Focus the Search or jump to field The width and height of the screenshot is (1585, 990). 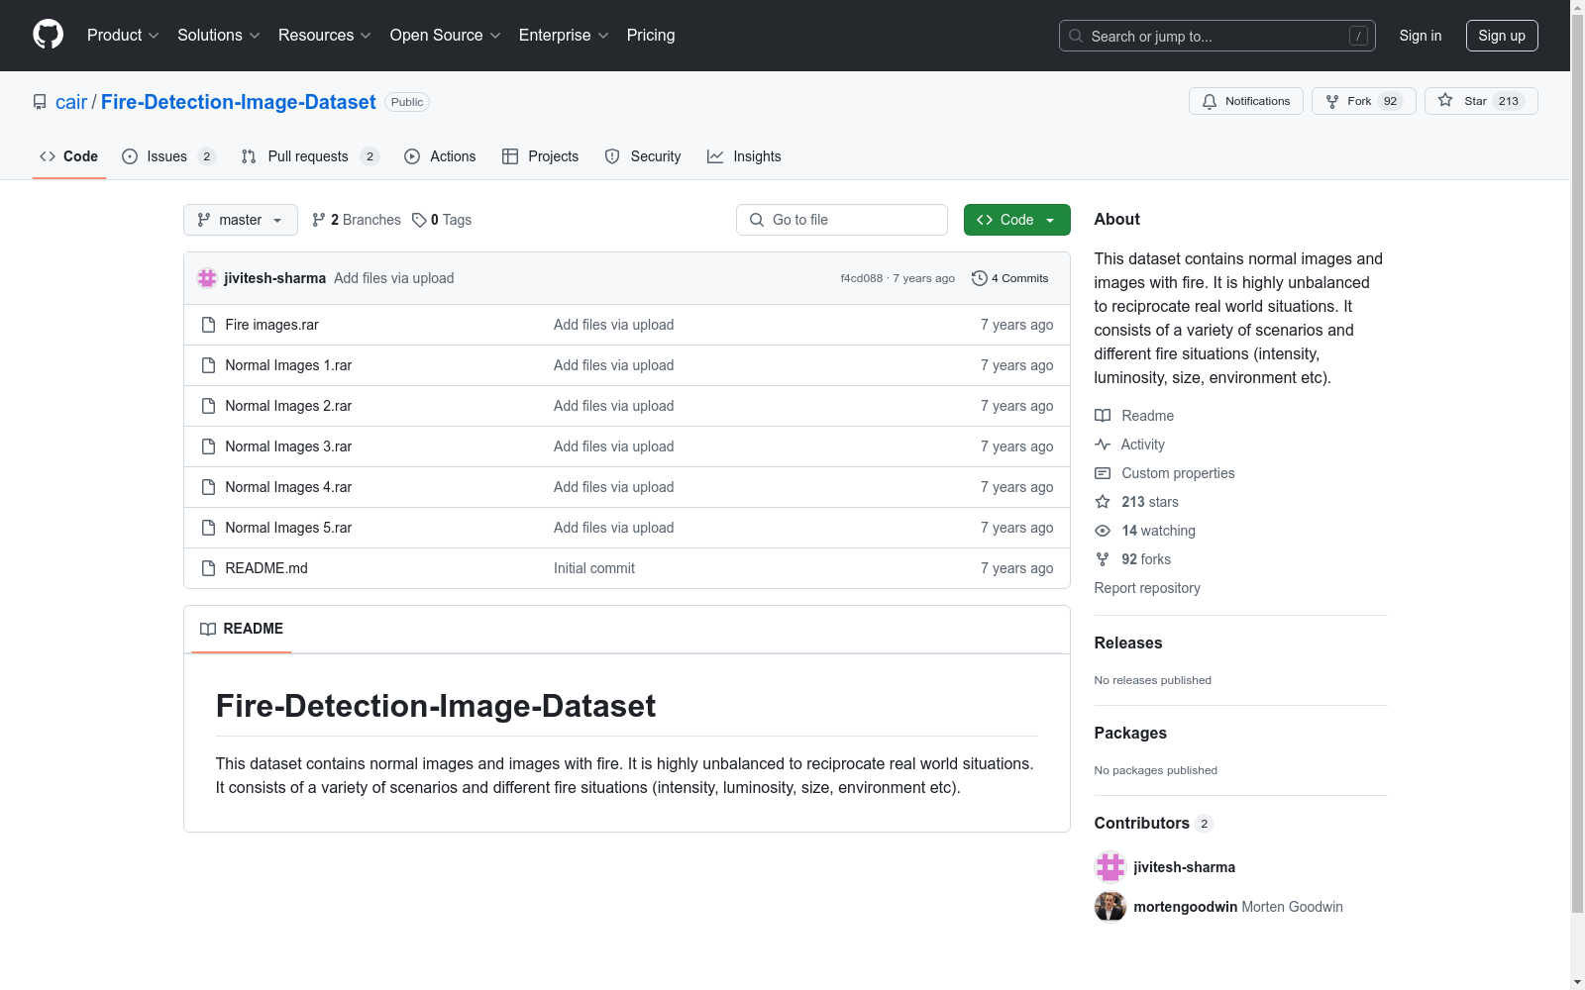(1217, 36)
